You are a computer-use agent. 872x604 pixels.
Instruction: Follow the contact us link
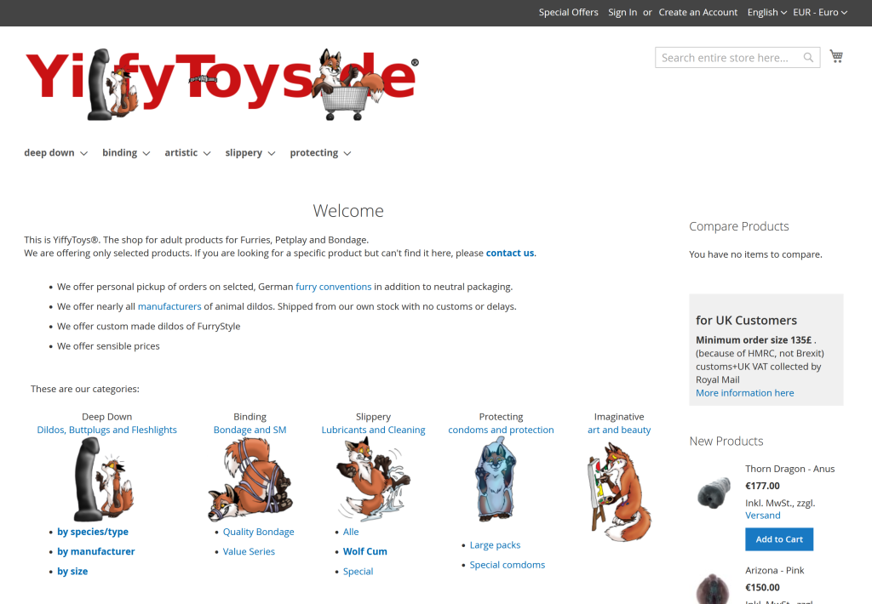(x=510, y=253)
